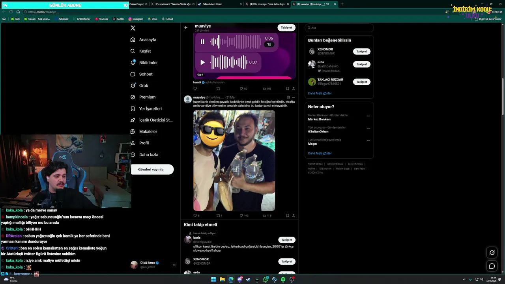Open more options for Merkez Bankası trend
Screen dimensions: 505x284
tap(368, 116)
